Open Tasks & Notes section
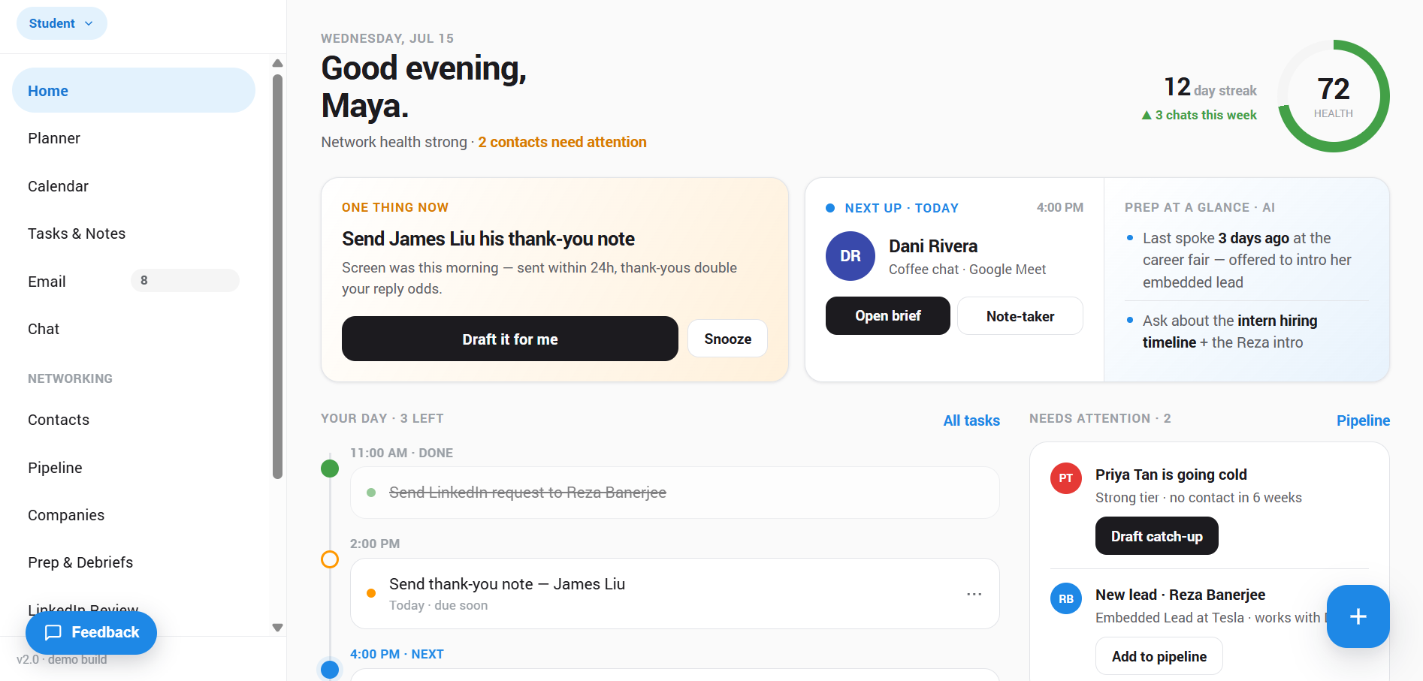1423x681 pixels. point(134,234)
